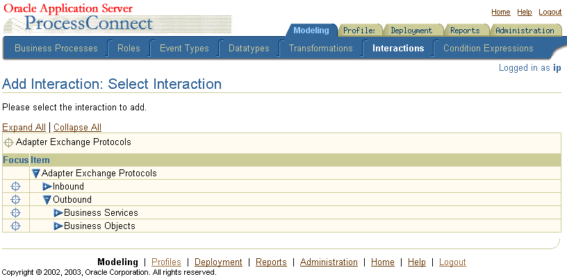Open the Profiles tab

tap(359, 31)
